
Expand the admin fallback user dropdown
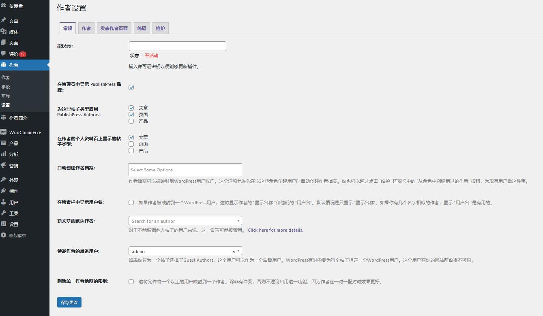pos(238,251)
